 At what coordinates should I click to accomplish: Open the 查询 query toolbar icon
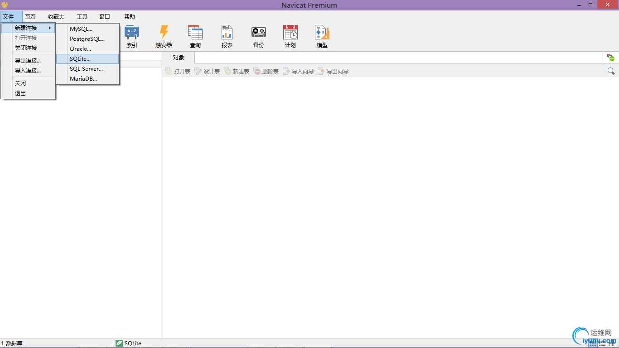(195, 36)
